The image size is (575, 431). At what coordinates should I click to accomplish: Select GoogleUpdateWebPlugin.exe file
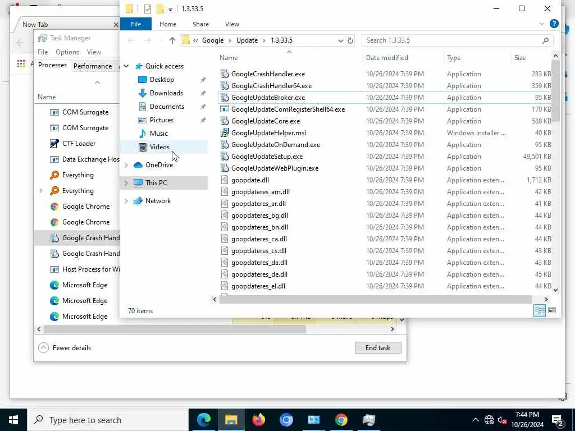click(275, 168)
